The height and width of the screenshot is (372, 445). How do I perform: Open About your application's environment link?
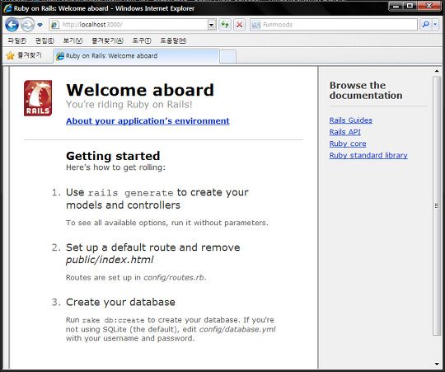click(148, 121)
